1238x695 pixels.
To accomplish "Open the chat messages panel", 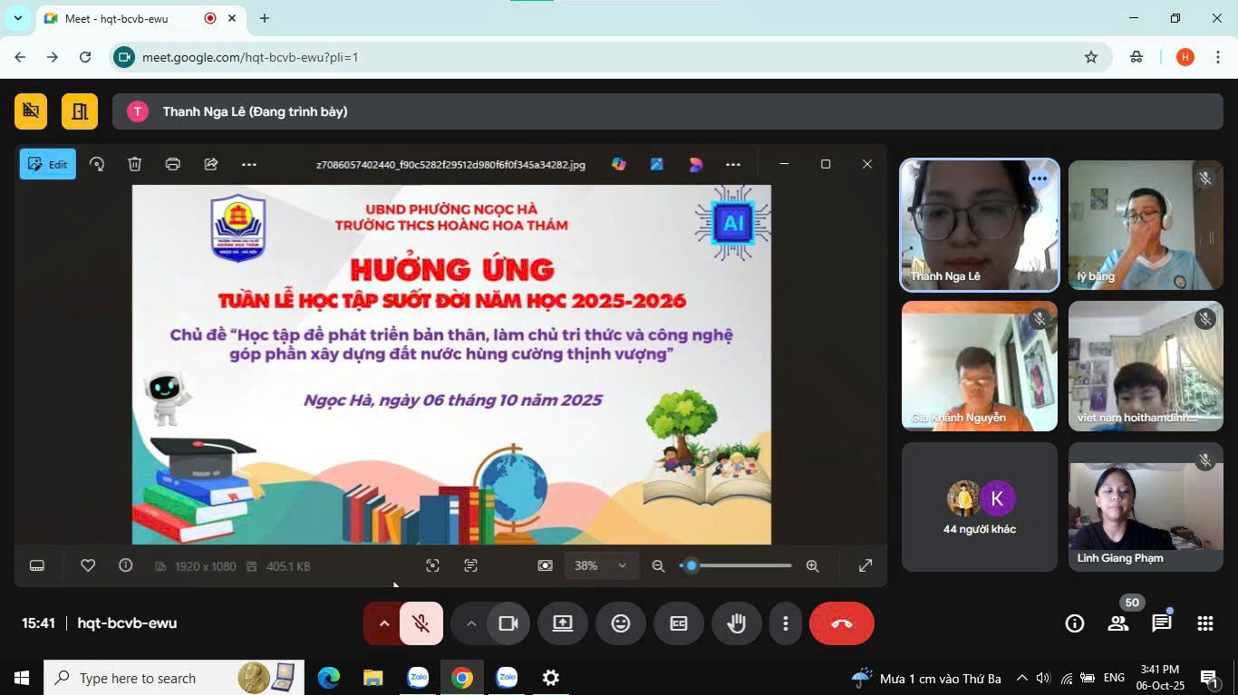I will (1161, 623).
